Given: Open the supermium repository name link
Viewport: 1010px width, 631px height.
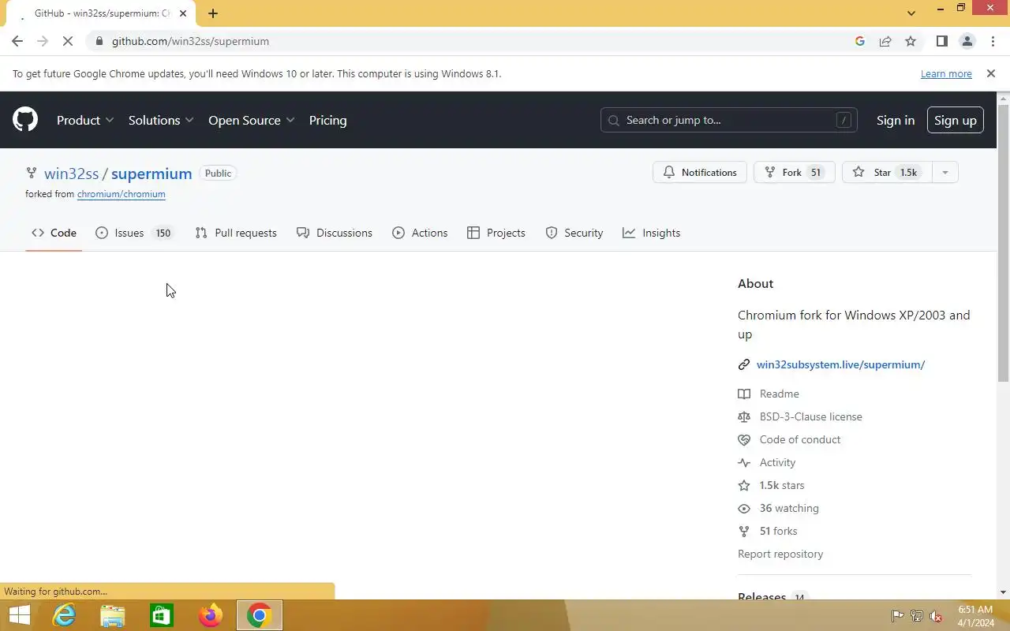Looking at the screenshot, I should [x=151, y=174].
